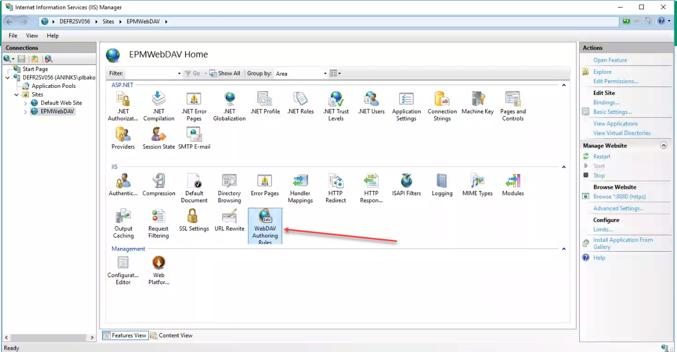This screenshot has height=352, width=677.
Task: Select Application Pools in Connections tree
Action: (x=53, y=86)
